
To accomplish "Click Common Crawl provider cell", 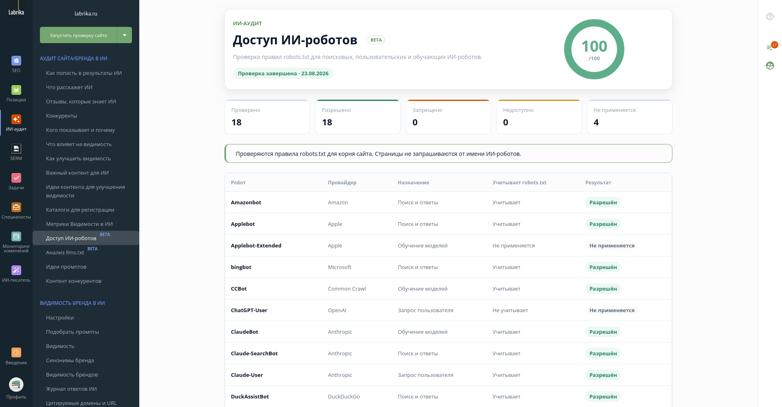I will click(x=347, y=289).
